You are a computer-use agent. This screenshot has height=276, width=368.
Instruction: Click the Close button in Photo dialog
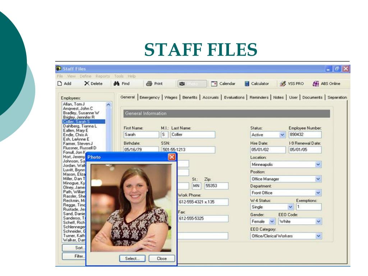click(162, 258)
